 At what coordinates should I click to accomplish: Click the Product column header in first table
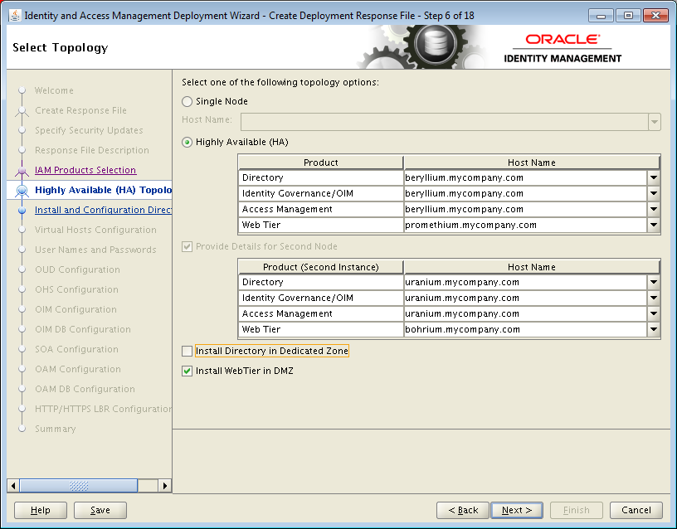coord(321,163)
